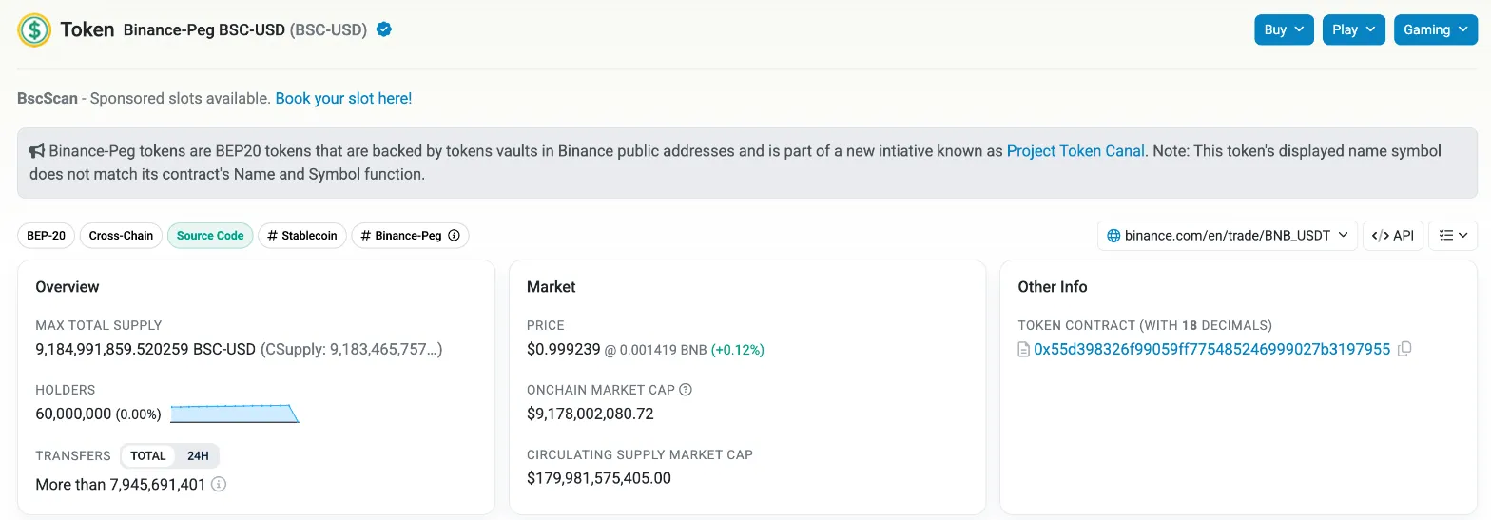This screenshot has height=520, width=1491.
Task: Copy the token contract address
Action: coord(1404,349)
